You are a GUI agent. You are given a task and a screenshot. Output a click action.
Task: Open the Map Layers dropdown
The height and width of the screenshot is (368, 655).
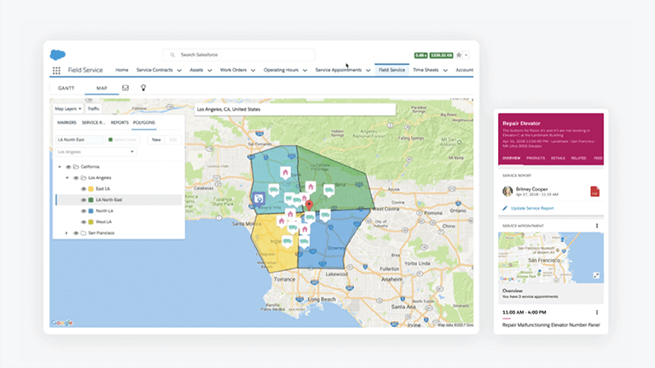68,109
